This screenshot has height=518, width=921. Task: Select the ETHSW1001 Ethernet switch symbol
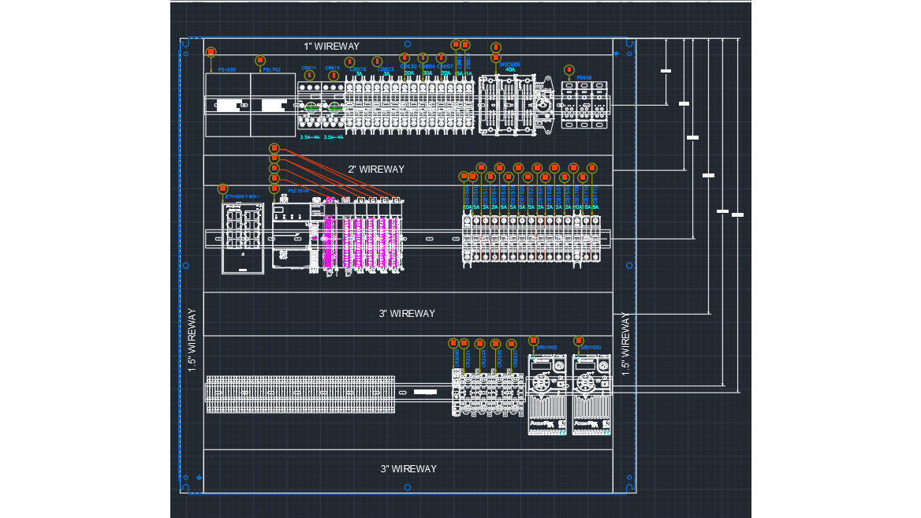(242, 237)
